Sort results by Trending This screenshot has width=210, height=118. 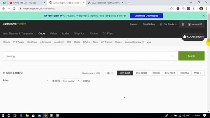(x=184, y=73)
